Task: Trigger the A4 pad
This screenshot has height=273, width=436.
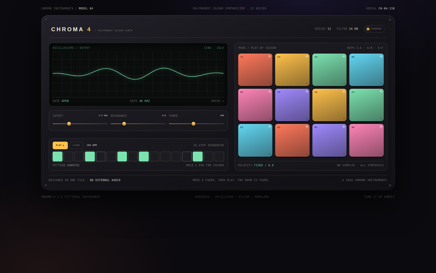Action: click(329, 105)
